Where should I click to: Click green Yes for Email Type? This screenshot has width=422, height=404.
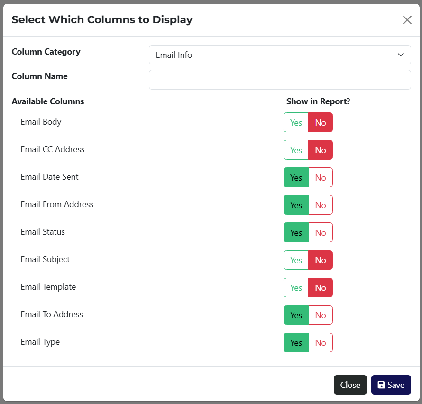(296, 342)
